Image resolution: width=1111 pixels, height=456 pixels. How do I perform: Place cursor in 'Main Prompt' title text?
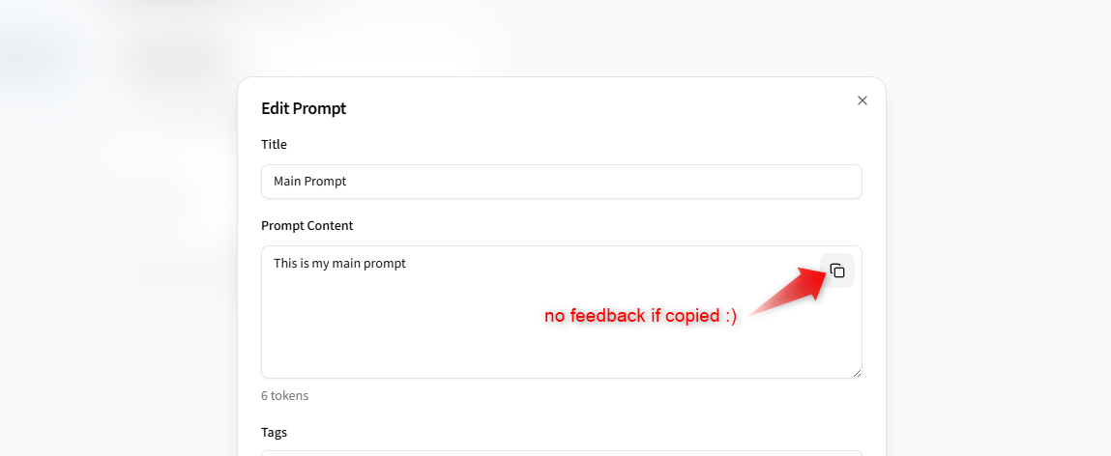(309, 182)
